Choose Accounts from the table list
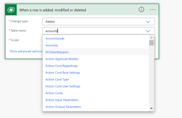Viewport: 182px width, 118px height. pyautogui.click(x=96, y=45)
